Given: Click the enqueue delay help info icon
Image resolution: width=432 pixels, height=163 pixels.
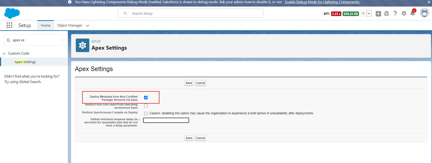Looking at the screenshot, I should coord(139,119).
